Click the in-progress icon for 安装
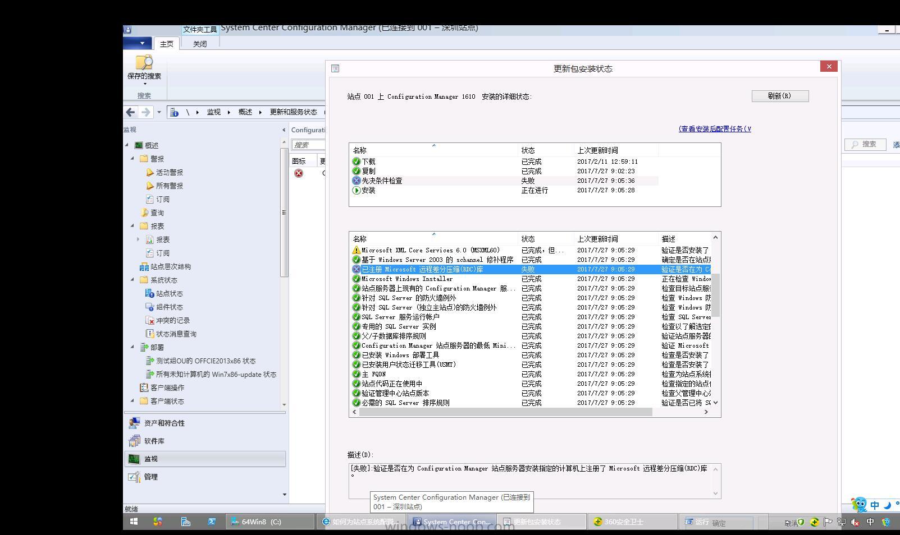 tap(356, 190)
